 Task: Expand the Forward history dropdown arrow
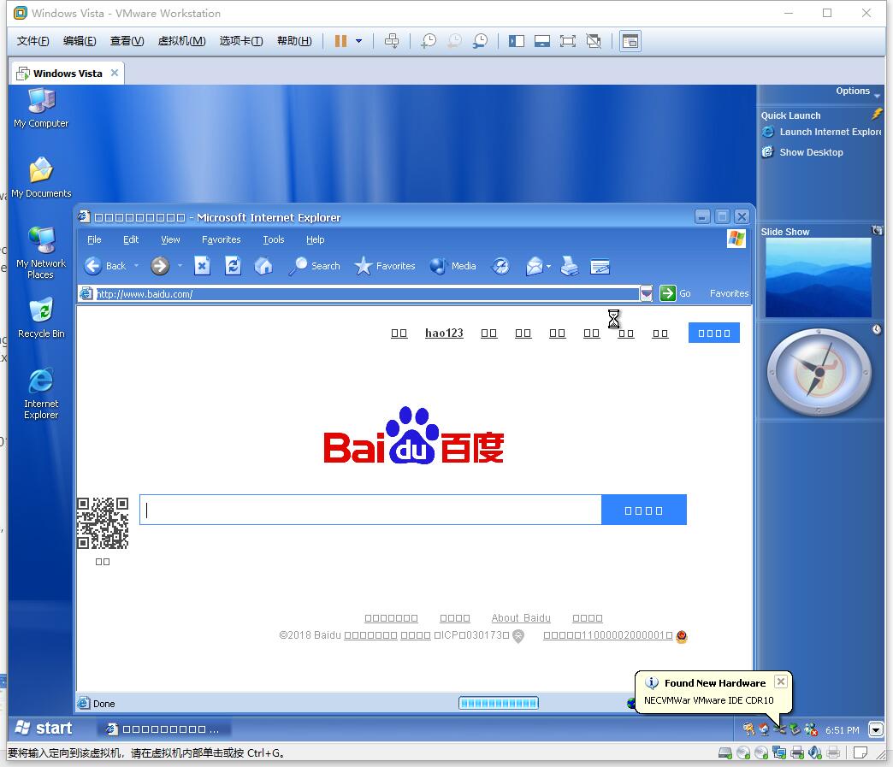pyautogui.click(x=180, y=266)
